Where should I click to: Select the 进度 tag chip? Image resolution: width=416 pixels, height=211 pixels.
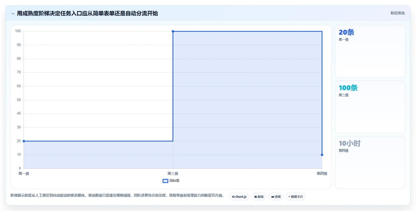(x=276, y=197)
